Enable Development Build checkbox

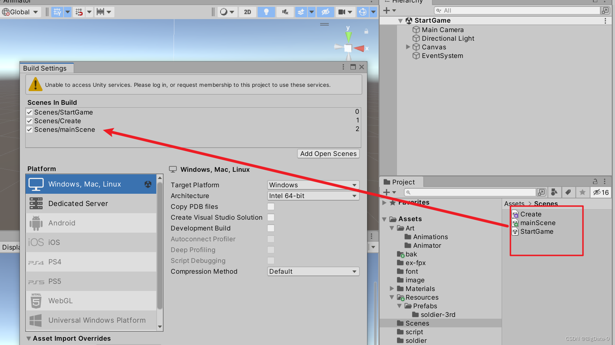tap(271, 228)
